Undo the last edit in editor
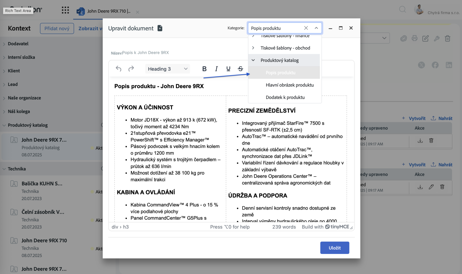This screenshot has width=462, height=274. point(119,69)
